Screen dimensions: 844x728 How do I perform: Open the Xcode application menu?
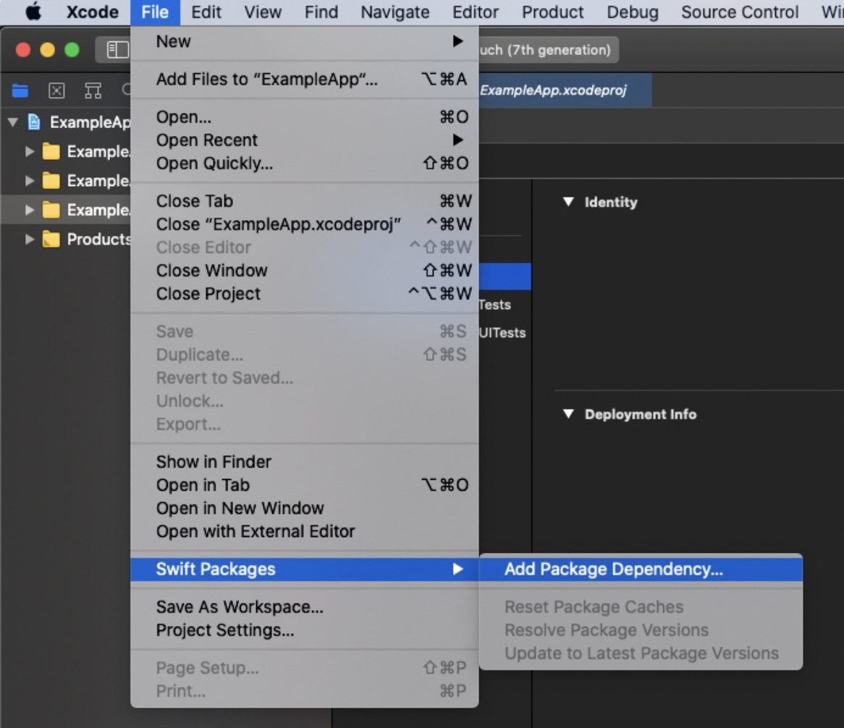[x=92, y=12]
